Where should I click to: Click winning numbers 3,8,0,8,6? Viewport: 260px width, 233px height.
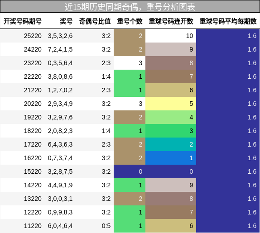pos(60,76)
